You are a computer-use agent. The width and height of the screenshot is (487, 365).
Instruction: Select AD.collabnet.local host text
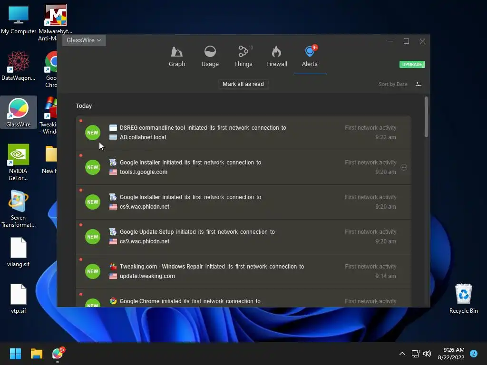tap(143, 137)
